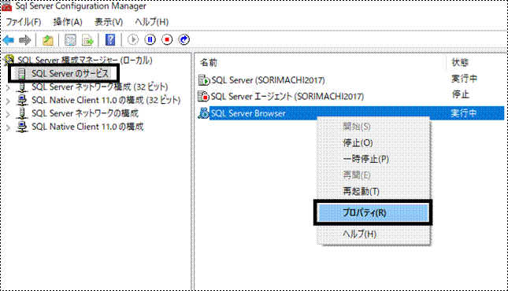
Task: Open the Help toolbar icon
Action: tap(110, 40)
